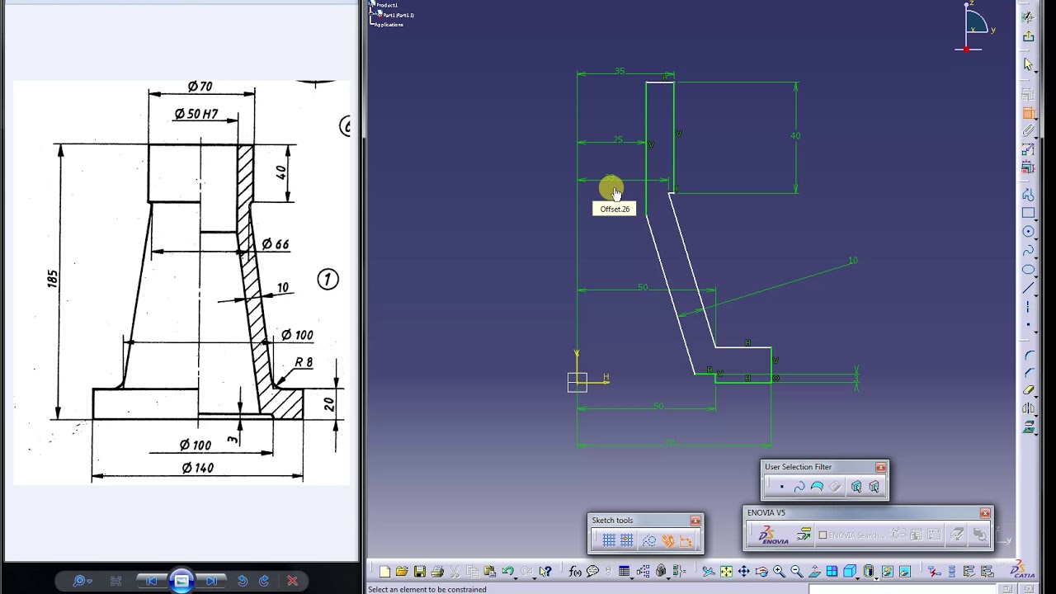Toggle the Point selection filter

click(781, 487)
